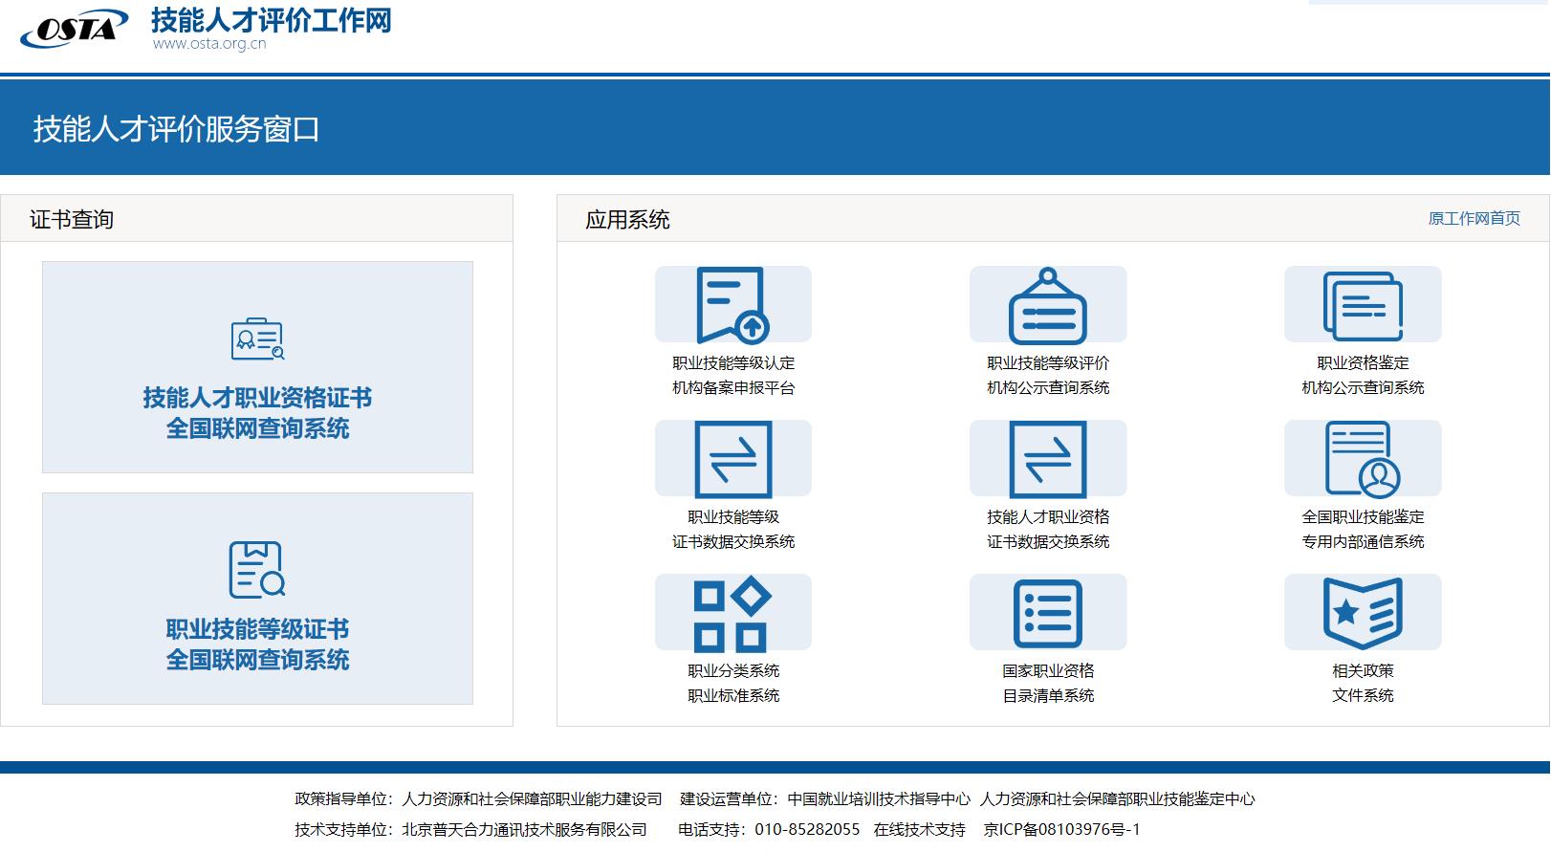Click the 职业技能等级认定机构备案申报平台 upload icon
The height and width of the screenshot is (852, 1551).
point(733,305)
